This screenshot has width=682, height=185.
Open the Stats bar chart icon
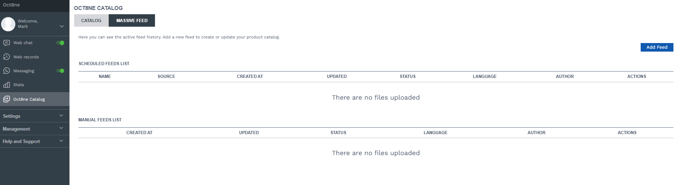(x=6, y=85)
